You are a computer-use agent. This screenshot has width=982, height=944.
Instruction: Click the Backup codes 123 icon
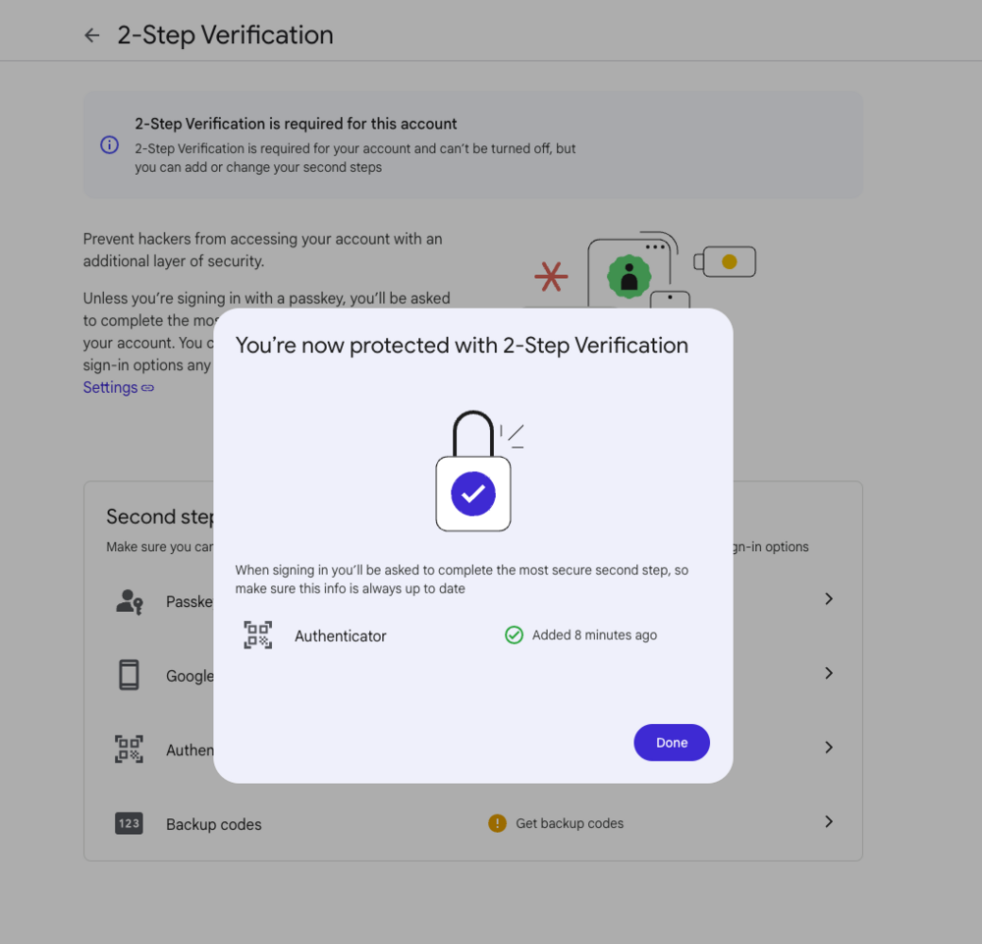click(129, 823)
